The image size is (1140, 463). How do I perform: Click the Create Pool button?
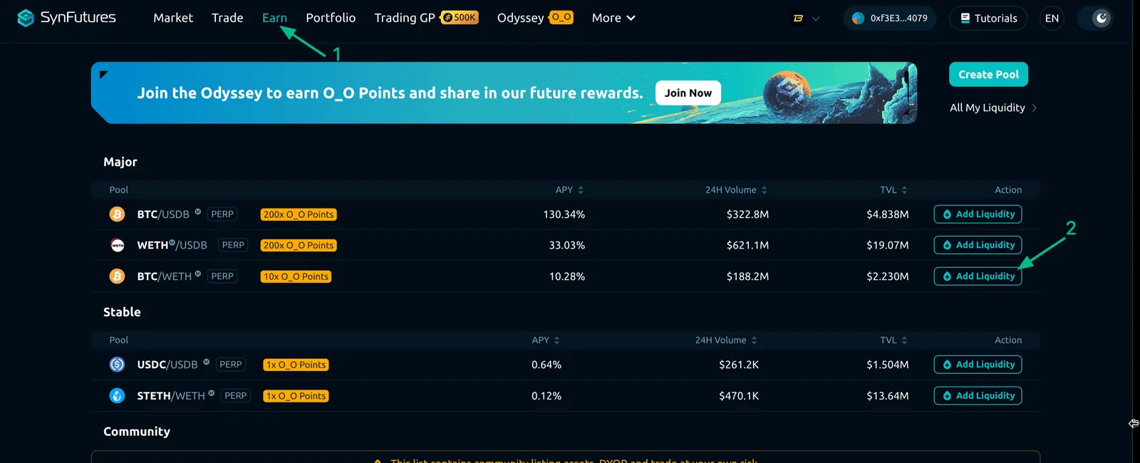click(x=988, y=74)
